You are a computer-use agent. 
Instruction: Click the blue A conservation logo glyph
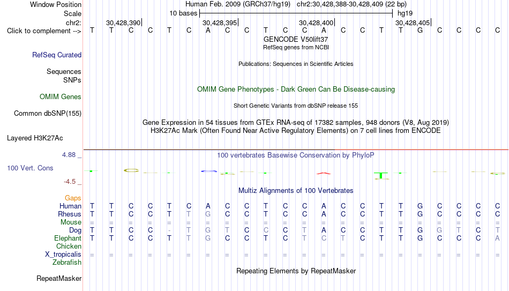click(208, 171)
